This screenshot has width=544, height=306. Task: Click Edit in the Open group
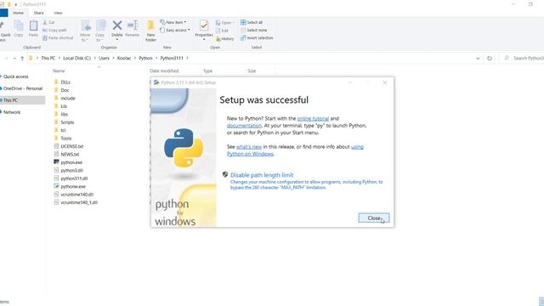pos(222,31)
